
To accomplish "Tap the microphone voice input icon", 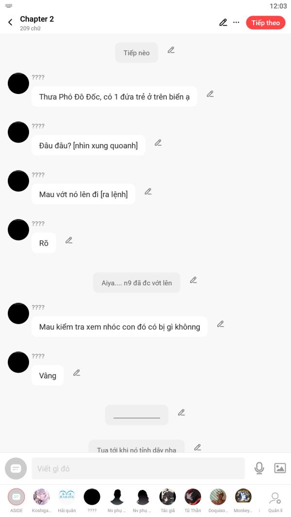I will pyautogui.click(x=259, y=468).
